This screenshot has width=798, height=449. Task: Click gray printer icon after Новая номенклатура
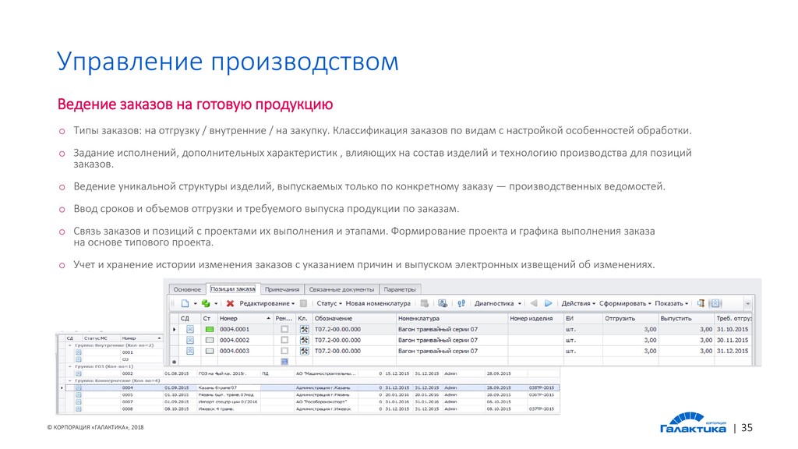click(x=425, y=303)
